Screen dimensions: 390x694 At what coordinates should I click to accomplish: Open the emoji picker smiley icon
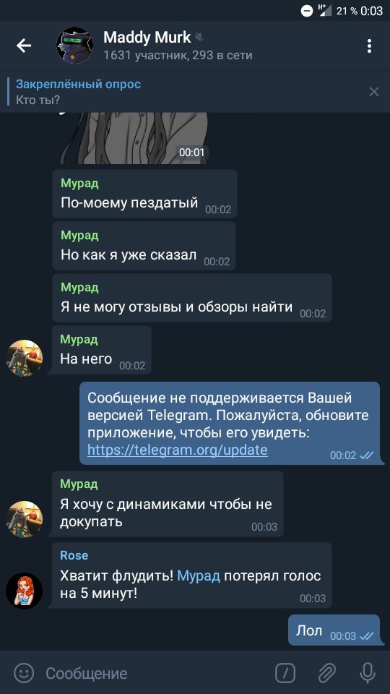pos(24,673)
